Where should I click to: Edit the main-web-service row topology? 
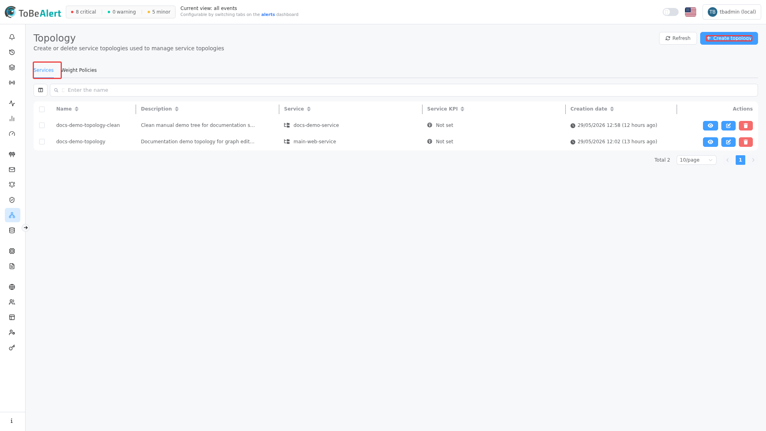728,142
